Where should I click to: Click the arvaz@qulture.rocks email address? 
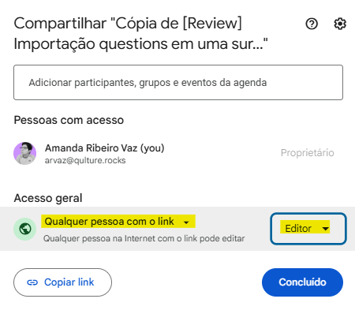click(85, 160)
